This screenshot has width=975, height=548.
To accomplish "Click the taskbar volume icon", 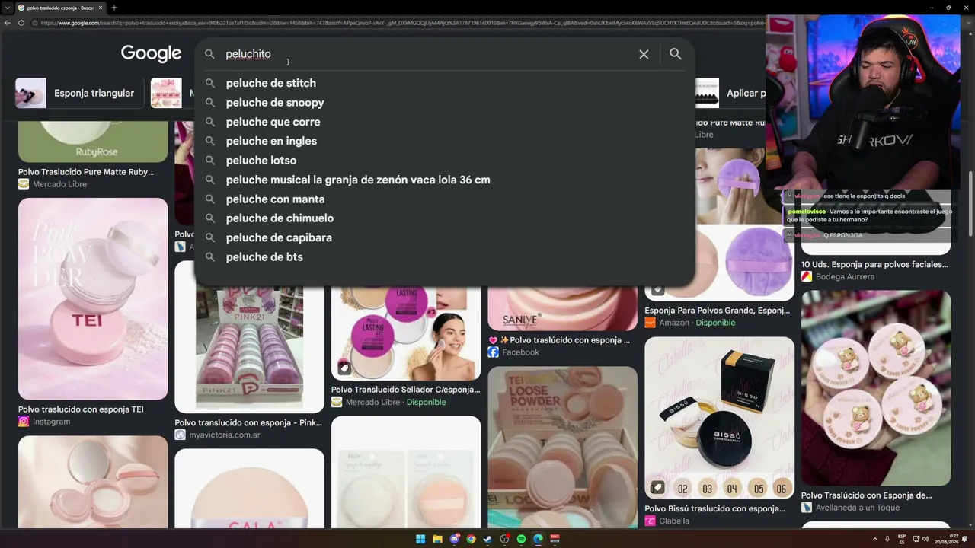I will [925, 540].
